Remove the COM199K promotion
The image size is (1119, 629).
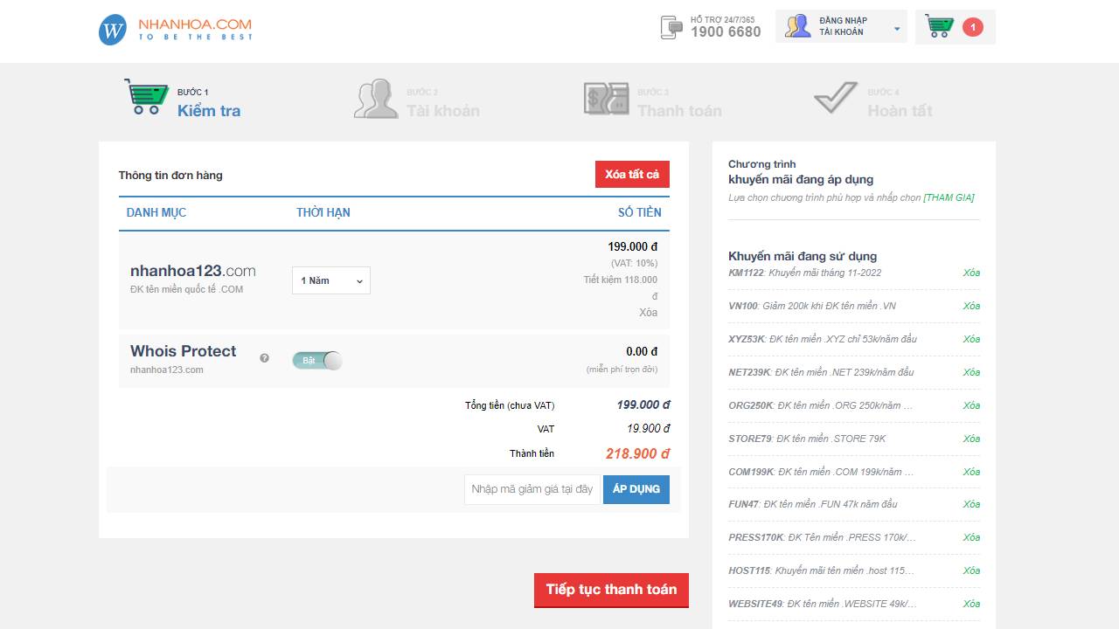click(x=971, y=472)
